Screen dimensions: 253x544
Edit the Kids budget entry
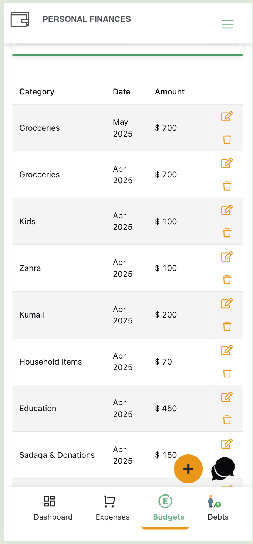tap(227, 209)
